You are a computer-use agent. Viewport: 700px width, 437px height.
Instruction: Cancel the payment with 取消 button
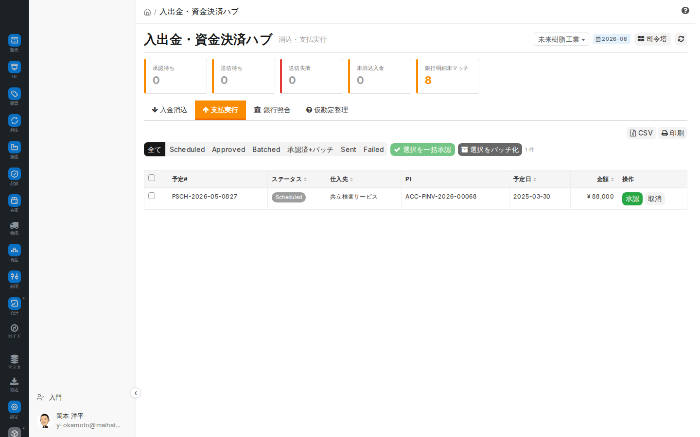655,199
